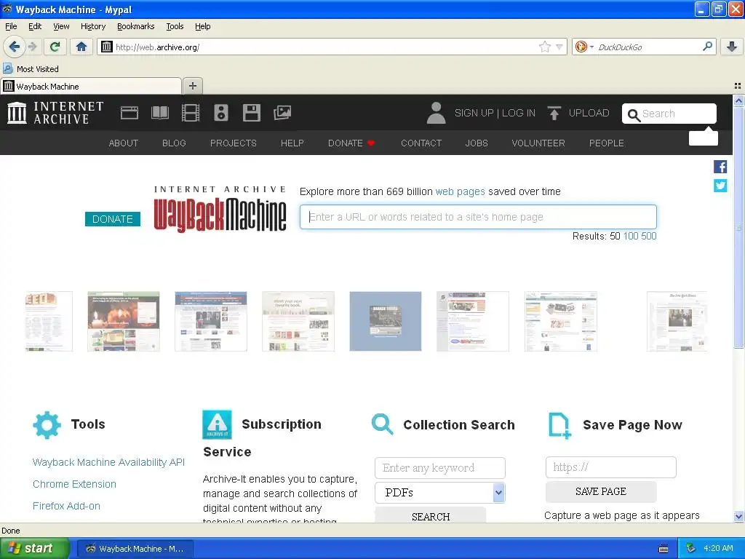Open Internet Archive Images icon
Viewport: 745px width, 559px height.
point(282,113)
